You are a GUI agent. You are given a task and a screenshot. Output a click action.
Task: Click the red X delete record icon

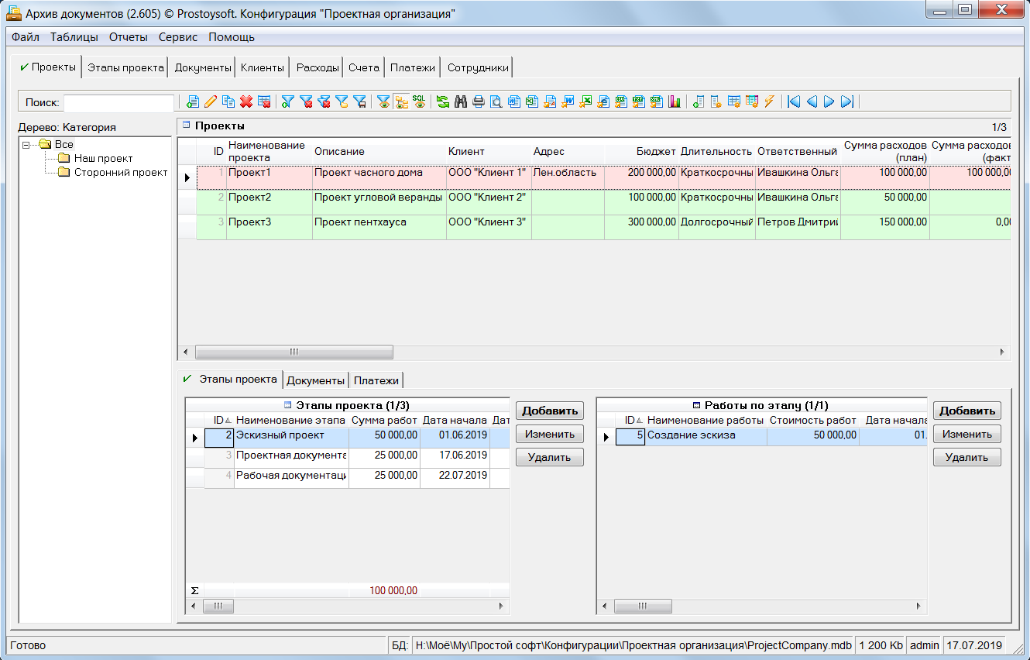pyautogui.click(x=246, y=101)
